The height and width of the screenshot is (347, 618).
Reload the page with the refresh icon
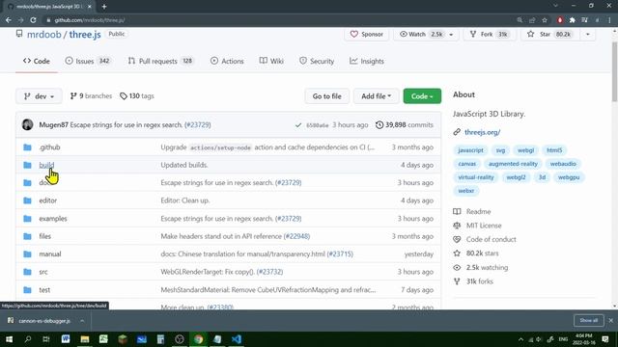[33, 20]
